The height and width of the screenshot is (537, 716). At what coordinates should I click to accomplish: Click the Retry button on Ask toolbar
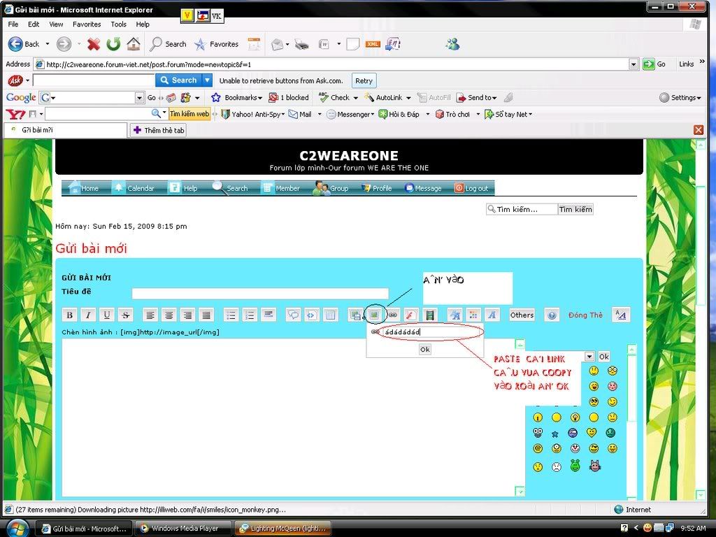pyautogui.click(x=364, y=81)
